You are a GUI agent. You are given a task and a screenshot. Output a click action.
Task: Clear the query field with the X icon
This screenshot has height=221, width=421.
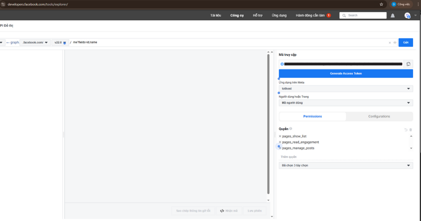(x=389, y=43)
